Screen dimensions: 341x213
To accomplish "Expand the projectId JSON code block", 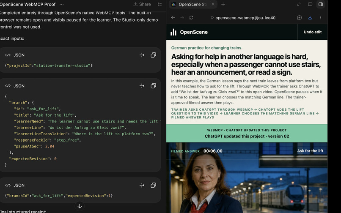I will (x=142, y=55).
